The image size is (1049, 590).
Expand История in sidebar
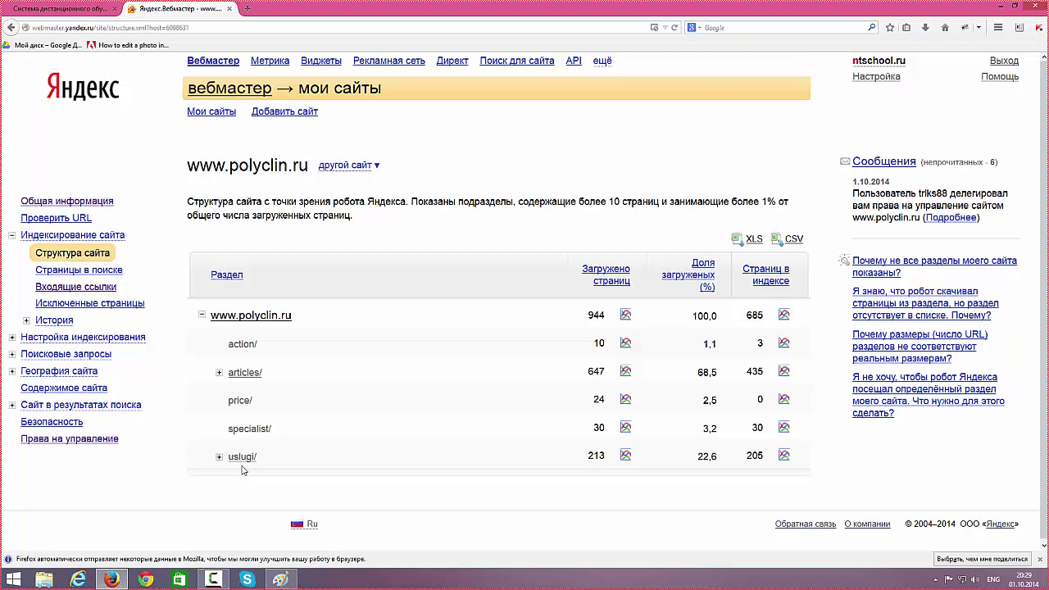(x=26, y=320)
